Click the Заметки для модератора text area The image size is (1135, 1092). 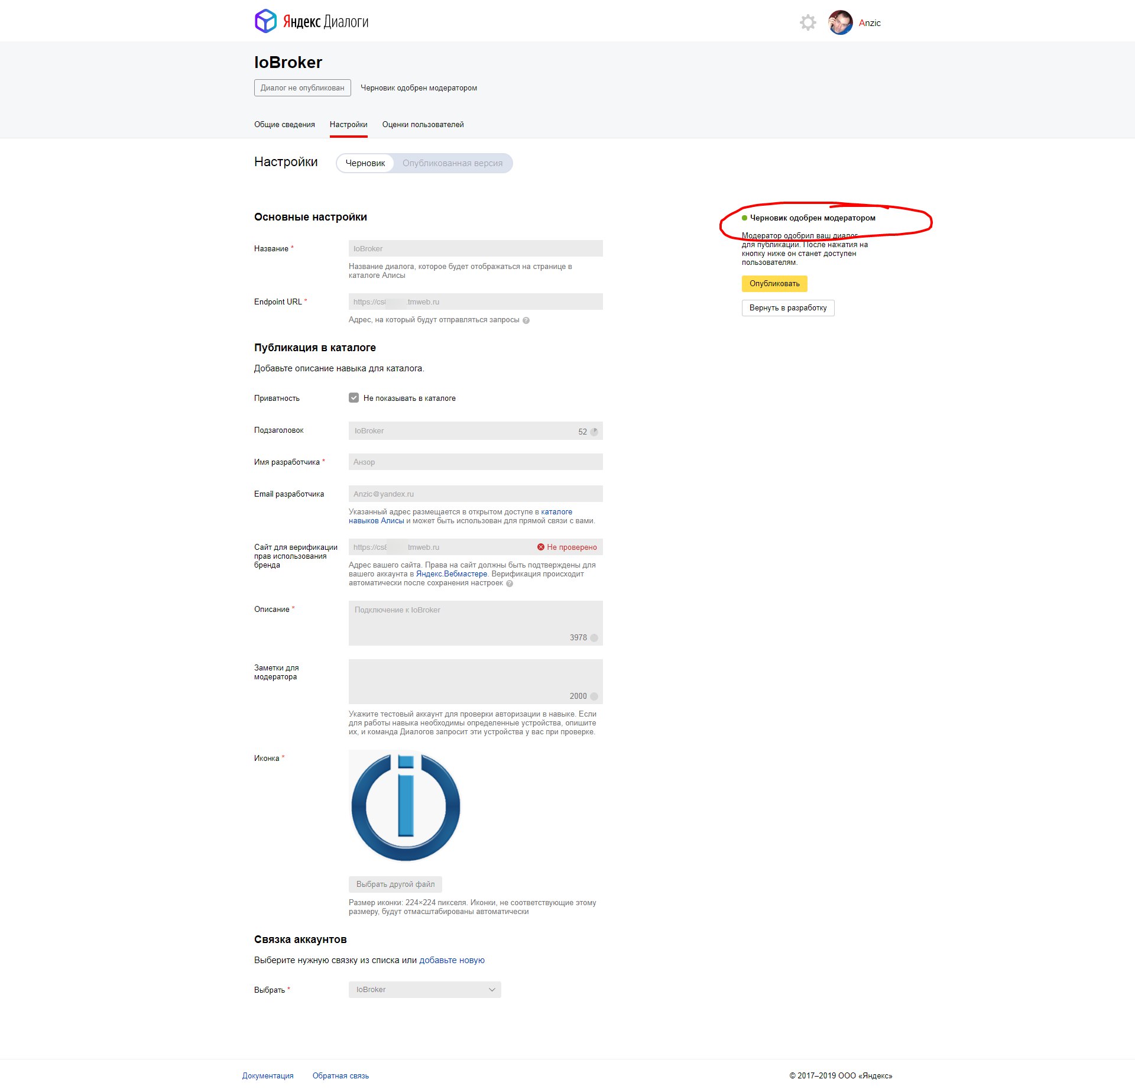[x=476, y=682]
